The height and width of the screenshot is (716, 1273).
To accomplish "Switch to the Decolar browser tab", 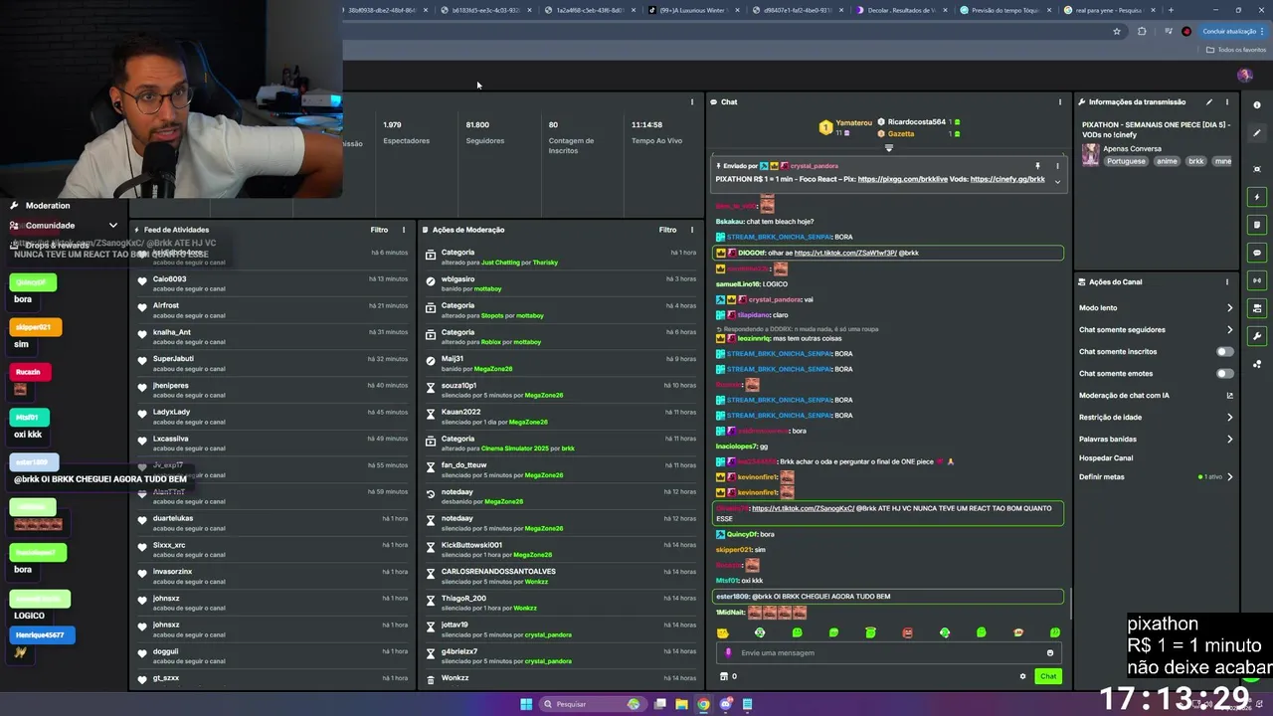I will (902, 10).
